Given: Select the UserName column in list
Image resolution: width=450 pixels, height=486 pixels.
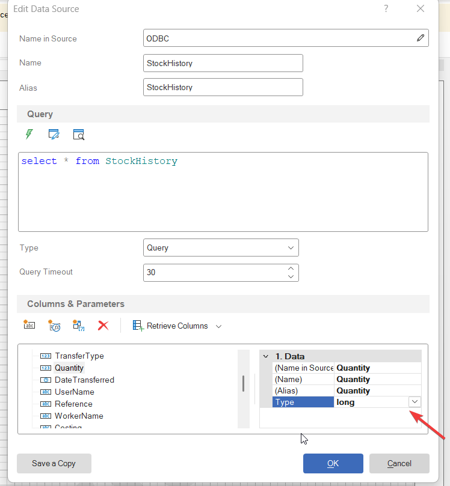Looking at the screenshot, I should tap(74, 392).
